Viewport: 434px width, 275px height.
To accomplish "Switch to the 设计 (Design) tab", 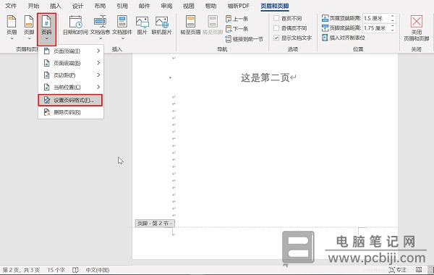I will tap(78, 6).
